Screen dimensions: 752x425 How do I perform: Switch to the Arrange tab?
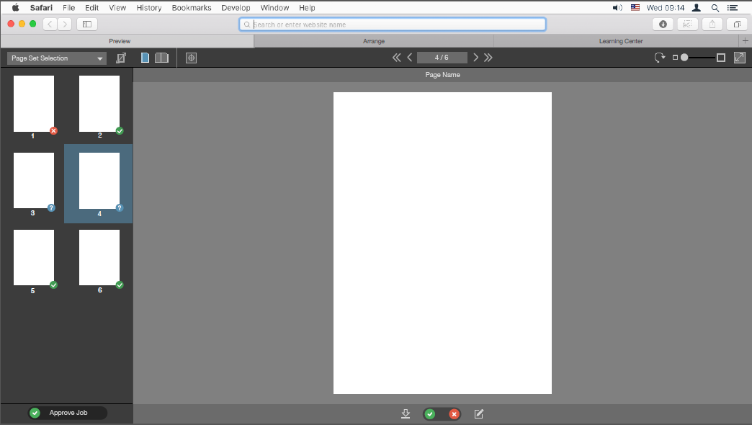point(374,41)
